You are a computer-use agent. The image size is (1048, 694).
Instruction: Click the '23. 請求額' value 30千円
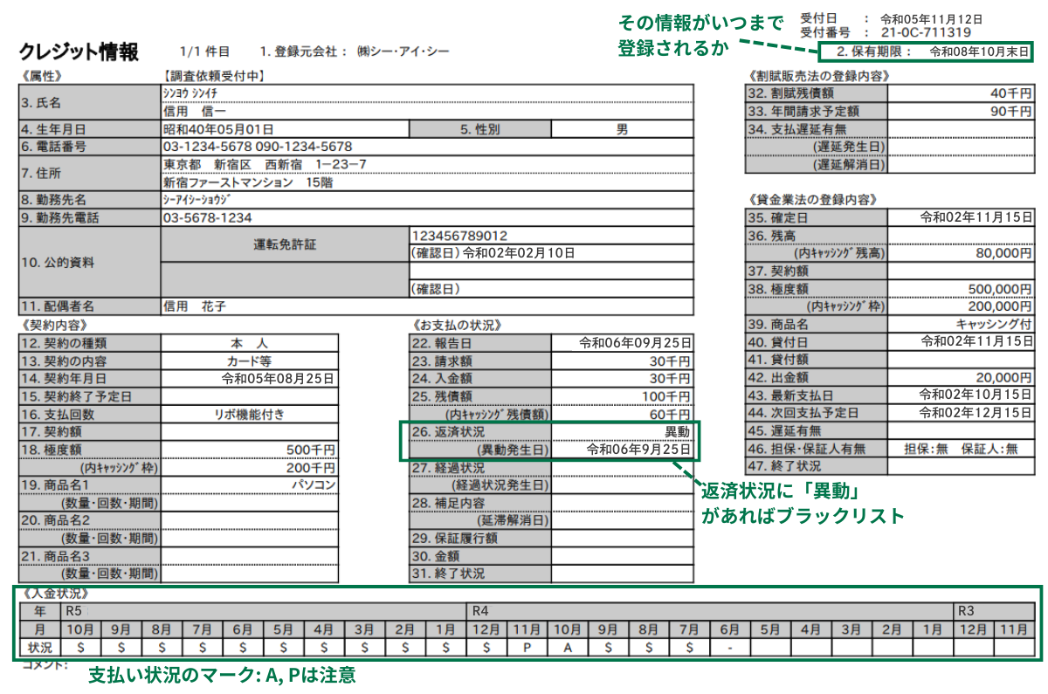[670, 361]
